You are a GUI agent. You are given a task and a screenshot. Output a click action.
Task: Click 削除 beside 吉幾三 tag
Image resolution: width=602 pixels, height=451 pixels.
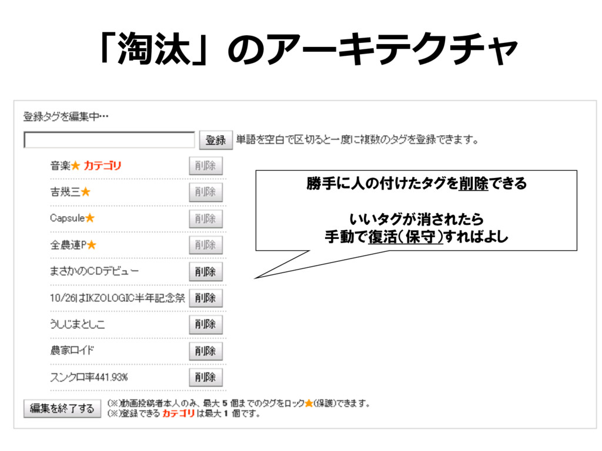pyautogui.click(x=205, y=192)
